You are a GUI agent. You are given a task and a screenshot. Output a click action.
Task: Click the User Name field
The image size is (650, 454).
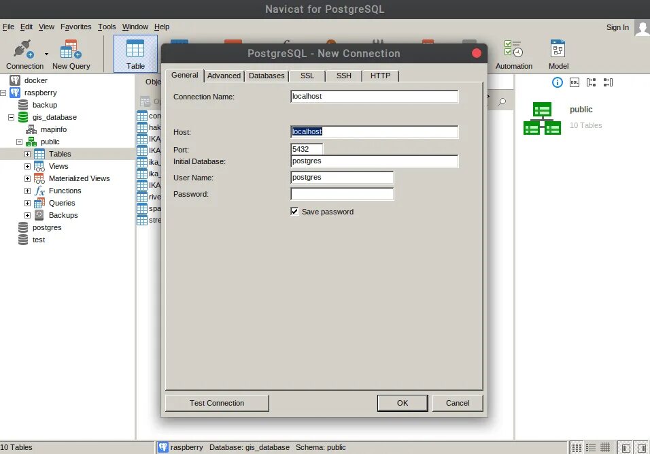point(342,177)
